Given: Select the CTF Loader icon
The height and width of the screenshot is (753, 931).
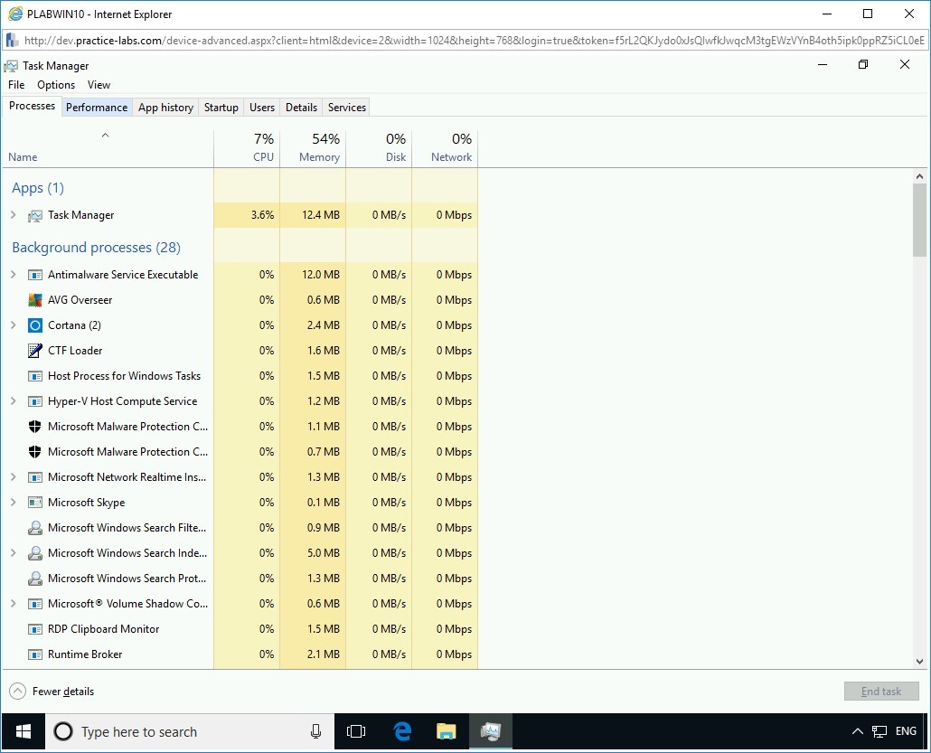Looking at the screenshot, I should 33,350.
